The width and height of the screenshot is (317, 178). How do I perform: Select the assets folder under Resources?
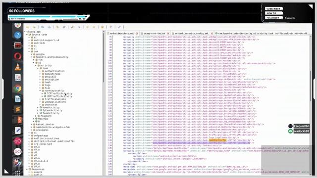pyautogui.click(x=38, y=172)
